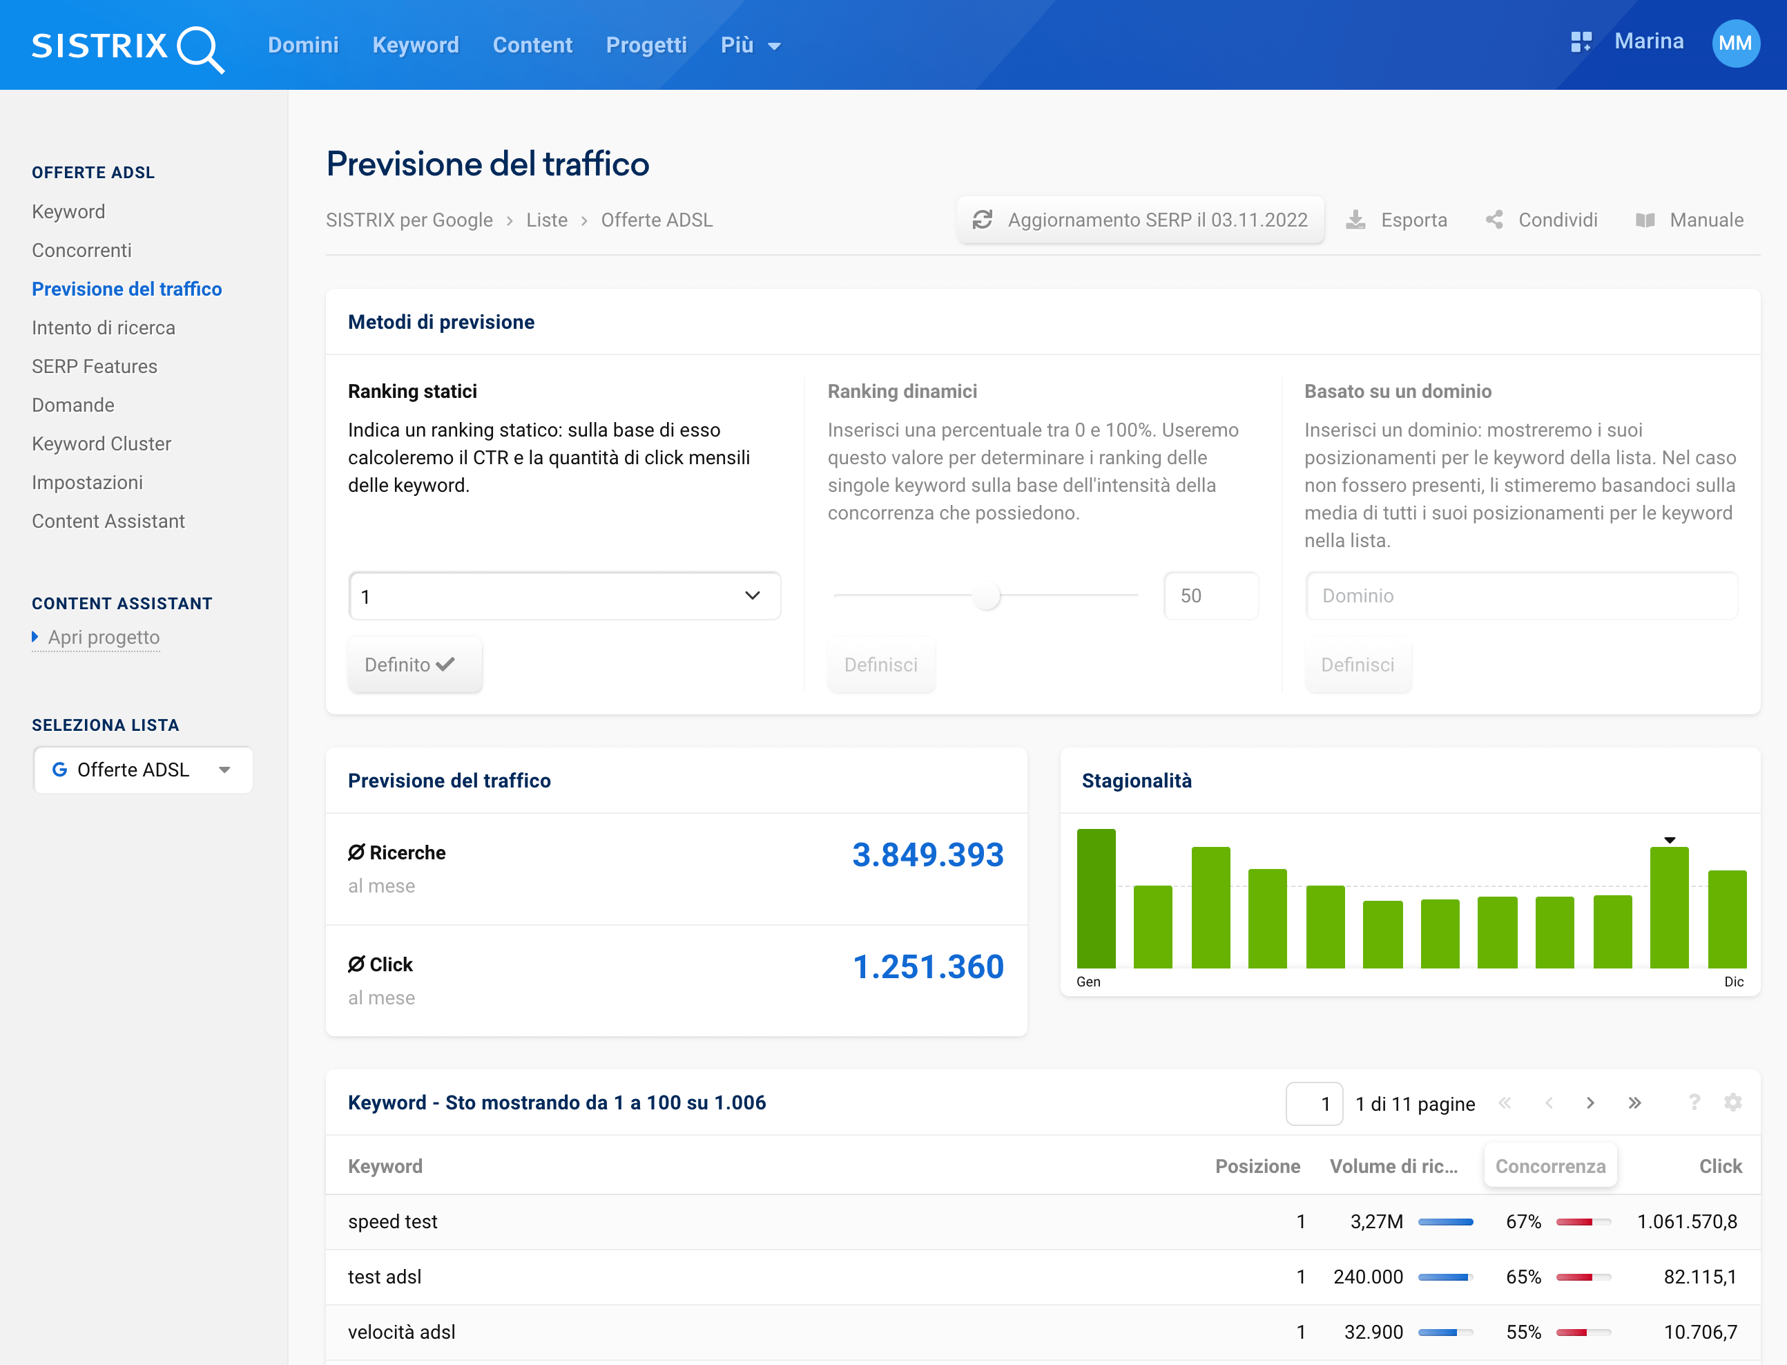Sort by the Concorrenza column
Viewport: 1787px width, 1365px height.
click(1551, 1166)
